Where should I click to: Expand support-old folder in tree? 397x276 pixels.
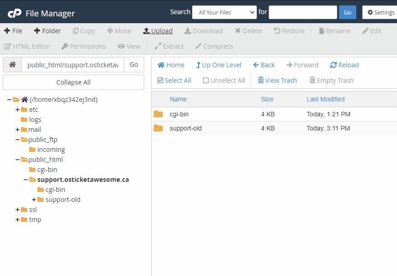[34, 200]
